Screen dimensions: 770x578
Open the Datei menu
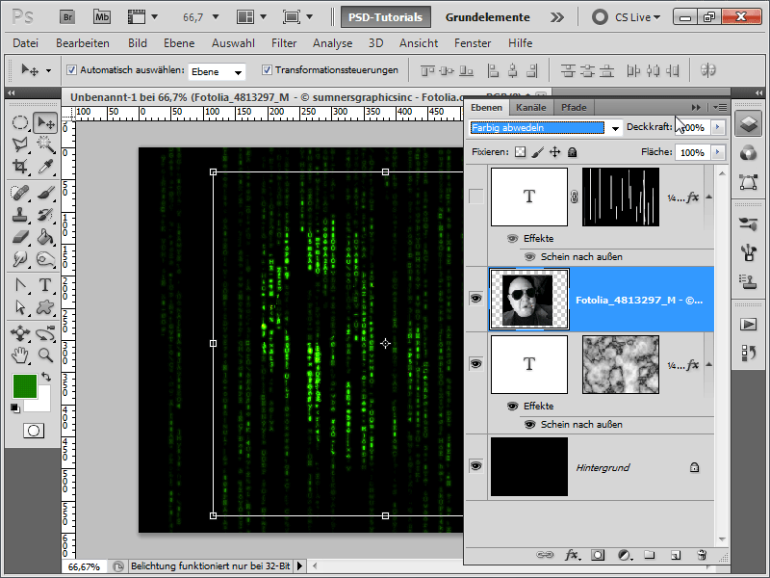pos(26,43)
